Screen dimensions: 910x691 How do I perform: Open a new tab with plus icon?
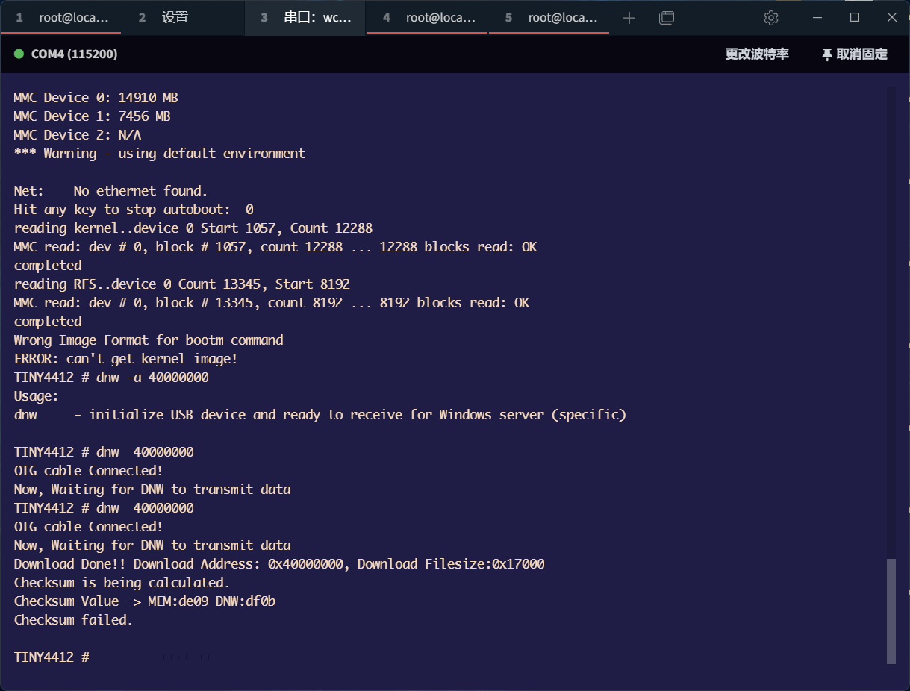629,18
